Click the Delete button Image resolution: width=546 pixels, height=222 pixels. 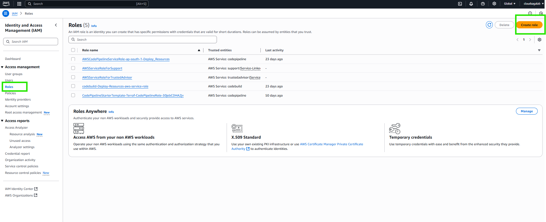[504, 25]
